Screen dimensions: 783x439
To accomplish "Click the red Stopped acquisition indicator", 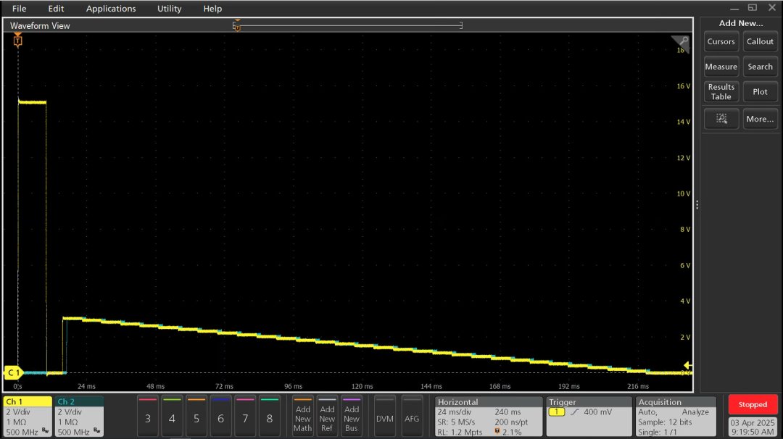I will tap(753, 404).
